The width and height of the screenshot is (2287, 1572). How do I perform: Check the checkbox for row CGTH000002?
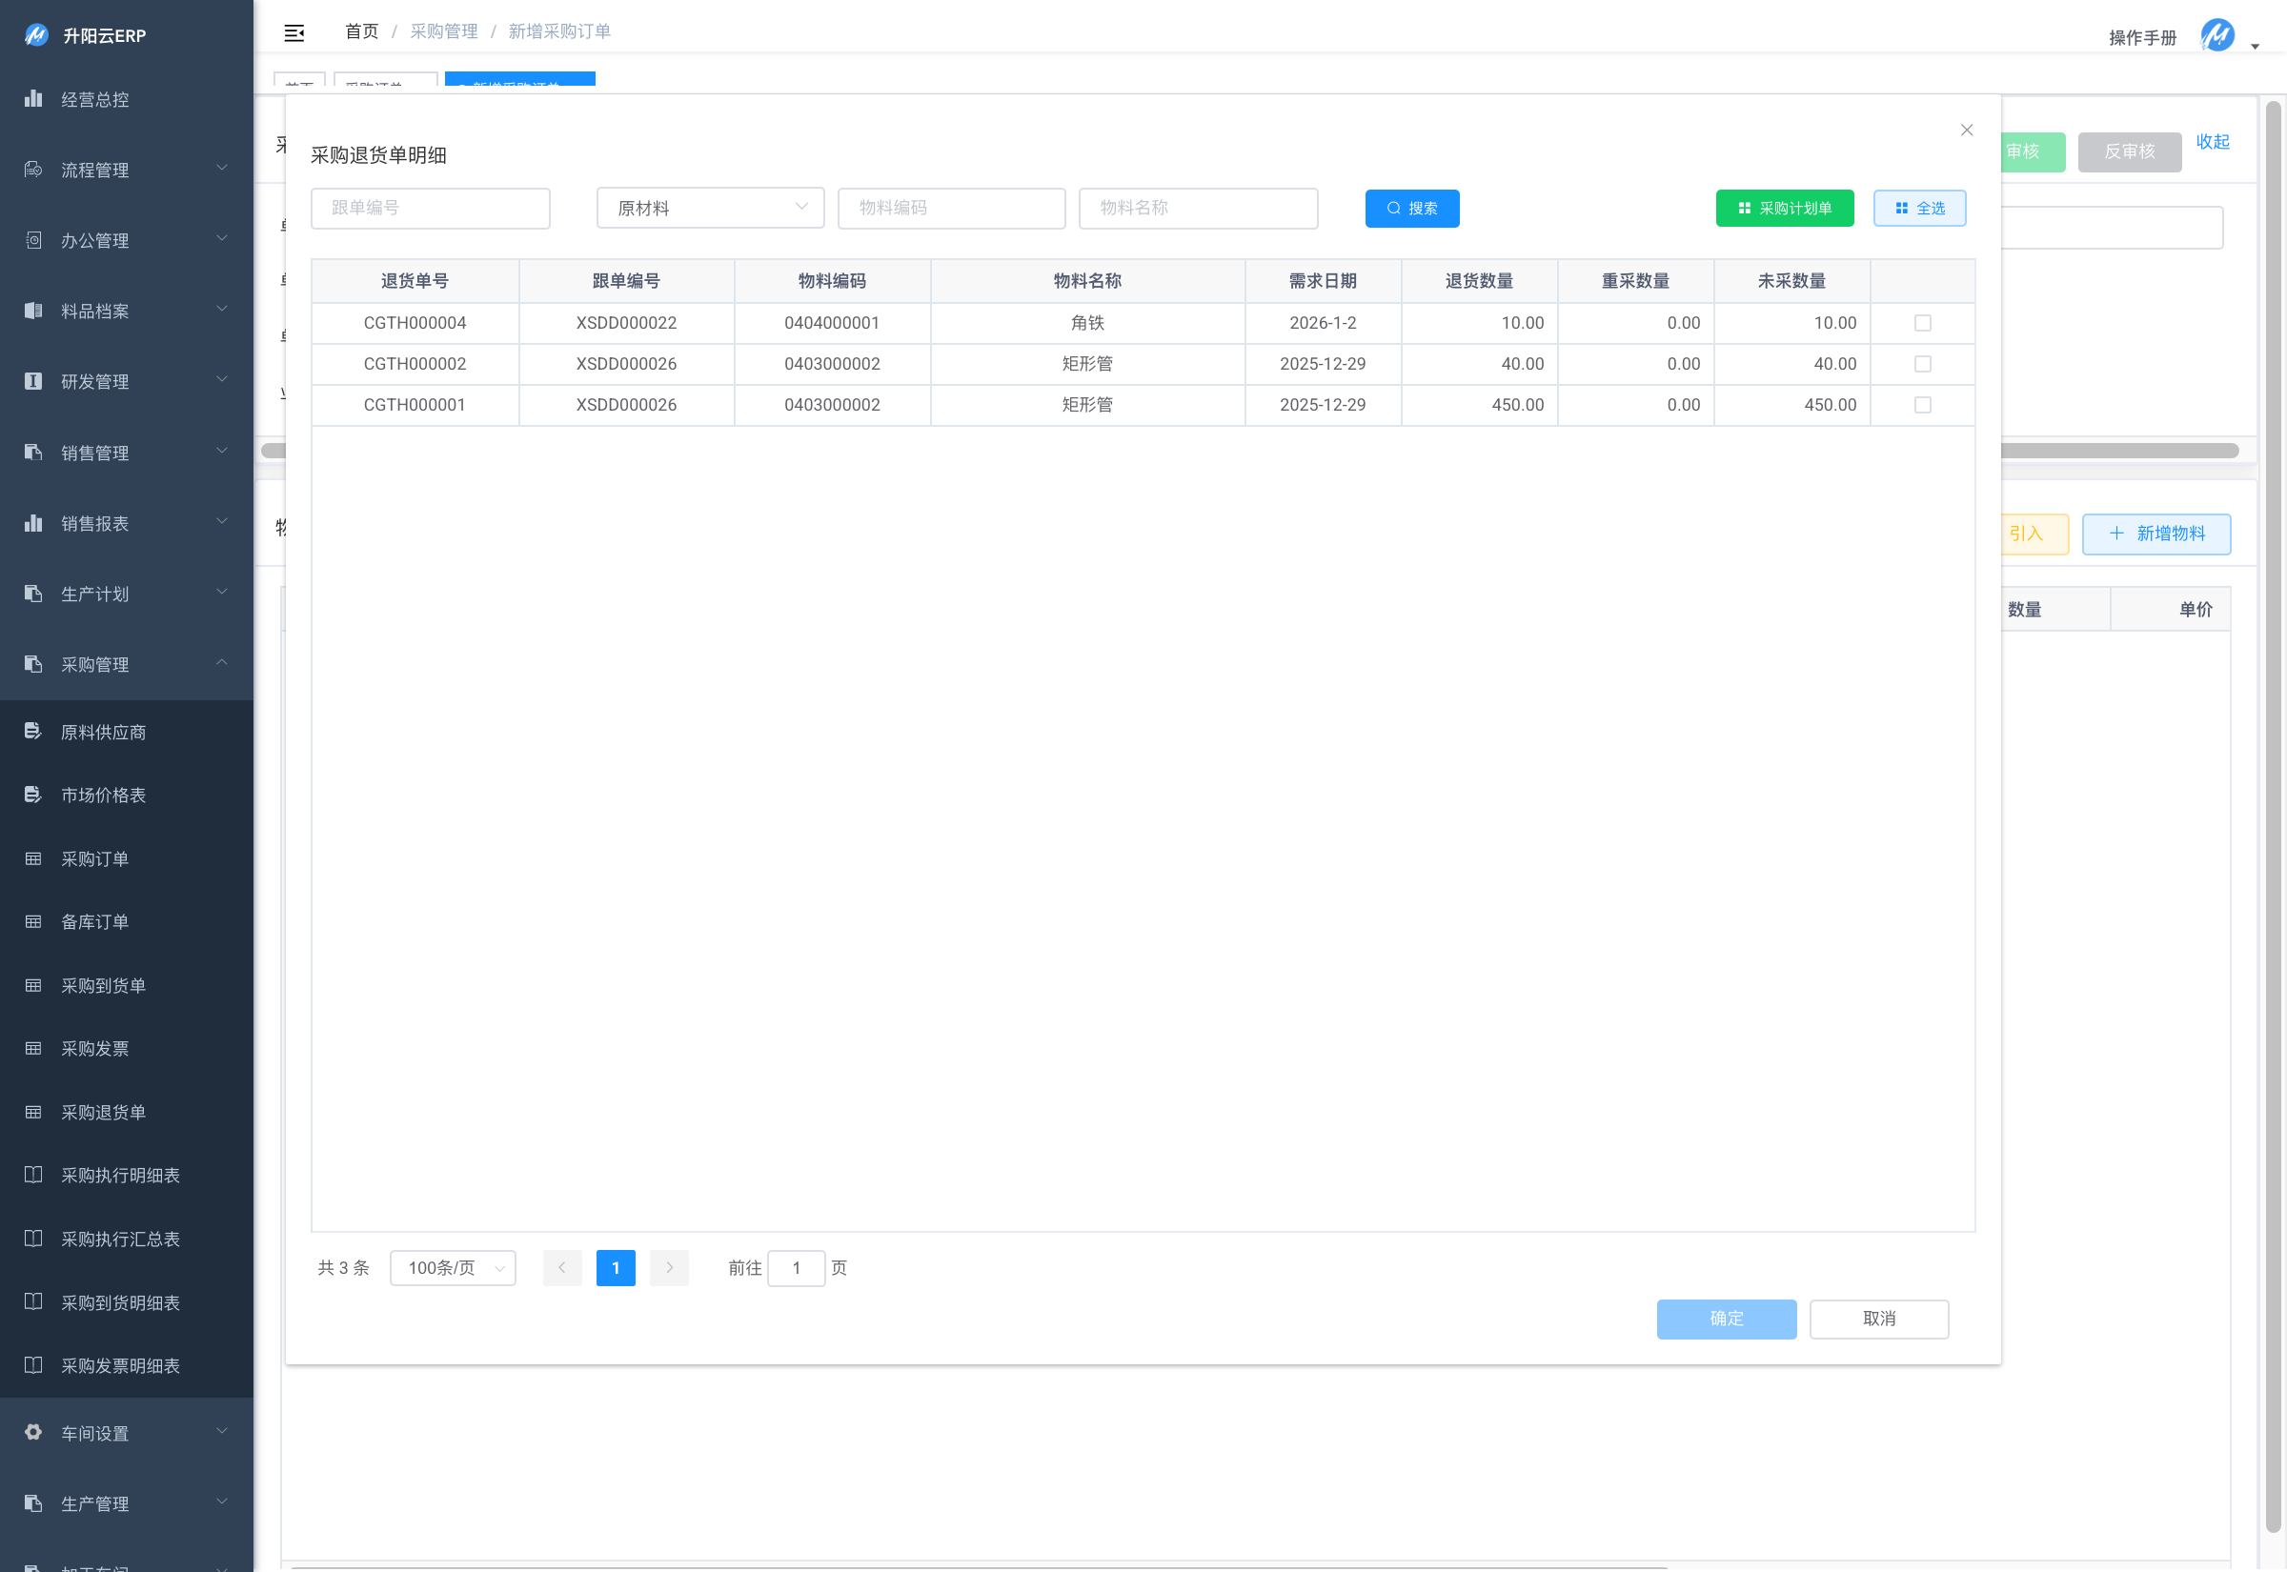point(1922,365)
